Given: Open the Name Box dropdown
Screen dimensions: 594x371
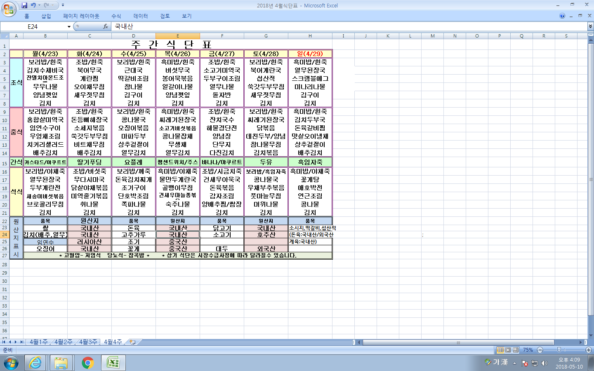Looking at the screenshot, I should (69, 27).
